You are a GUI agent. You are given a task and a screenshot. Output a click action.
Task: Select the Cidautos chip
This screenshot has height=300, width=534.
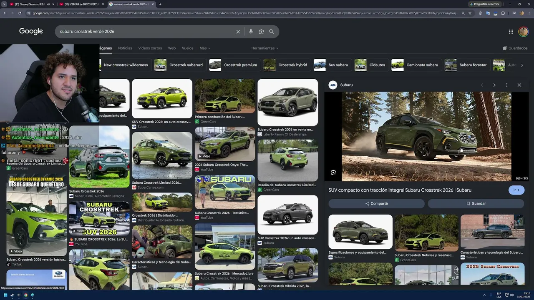(x=371, y=65)
